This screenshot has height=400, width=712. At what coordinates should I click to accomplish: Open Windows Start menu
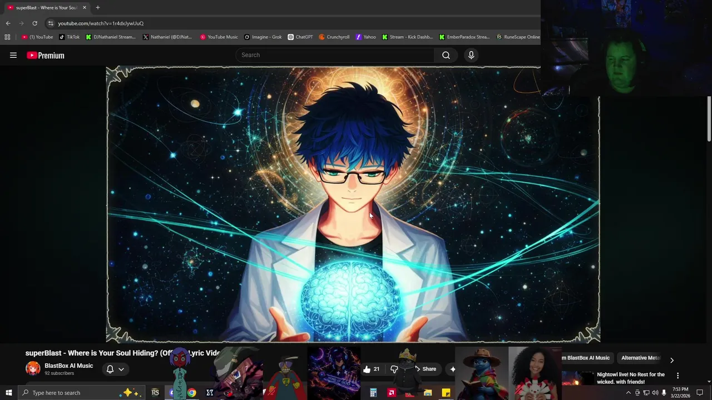(8, 393)
